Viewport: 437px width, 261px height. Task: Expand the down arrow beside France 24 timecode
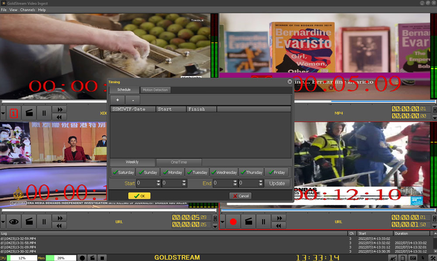[x=435, y=226]
